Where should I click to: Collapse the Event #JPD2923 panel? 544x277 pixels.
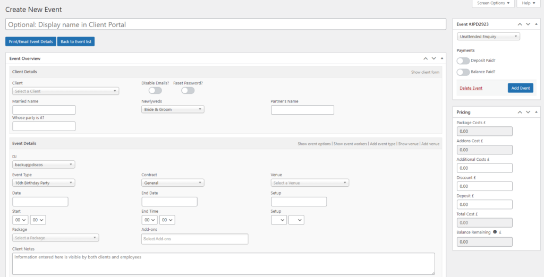[536, 24]
